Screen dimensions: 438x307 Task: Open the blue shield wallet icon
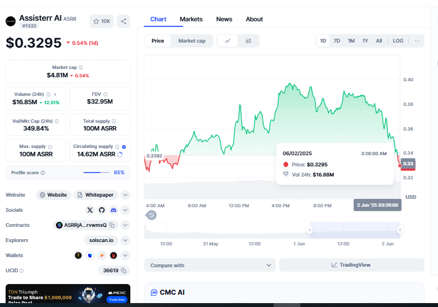click(x=90, y=255)
